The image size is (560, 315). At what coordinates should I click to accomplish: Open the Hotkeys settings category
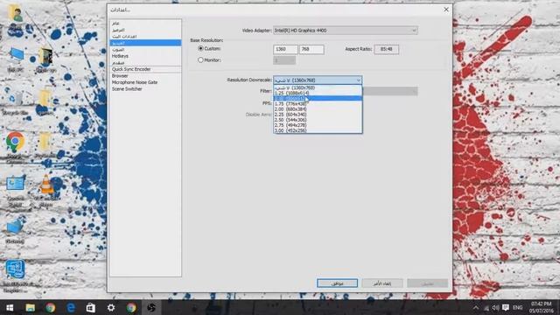coord(145,56)
